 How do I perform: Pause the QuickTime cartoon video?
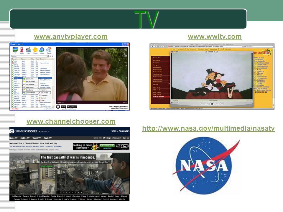pyautogui.click(x=212, y=104)
